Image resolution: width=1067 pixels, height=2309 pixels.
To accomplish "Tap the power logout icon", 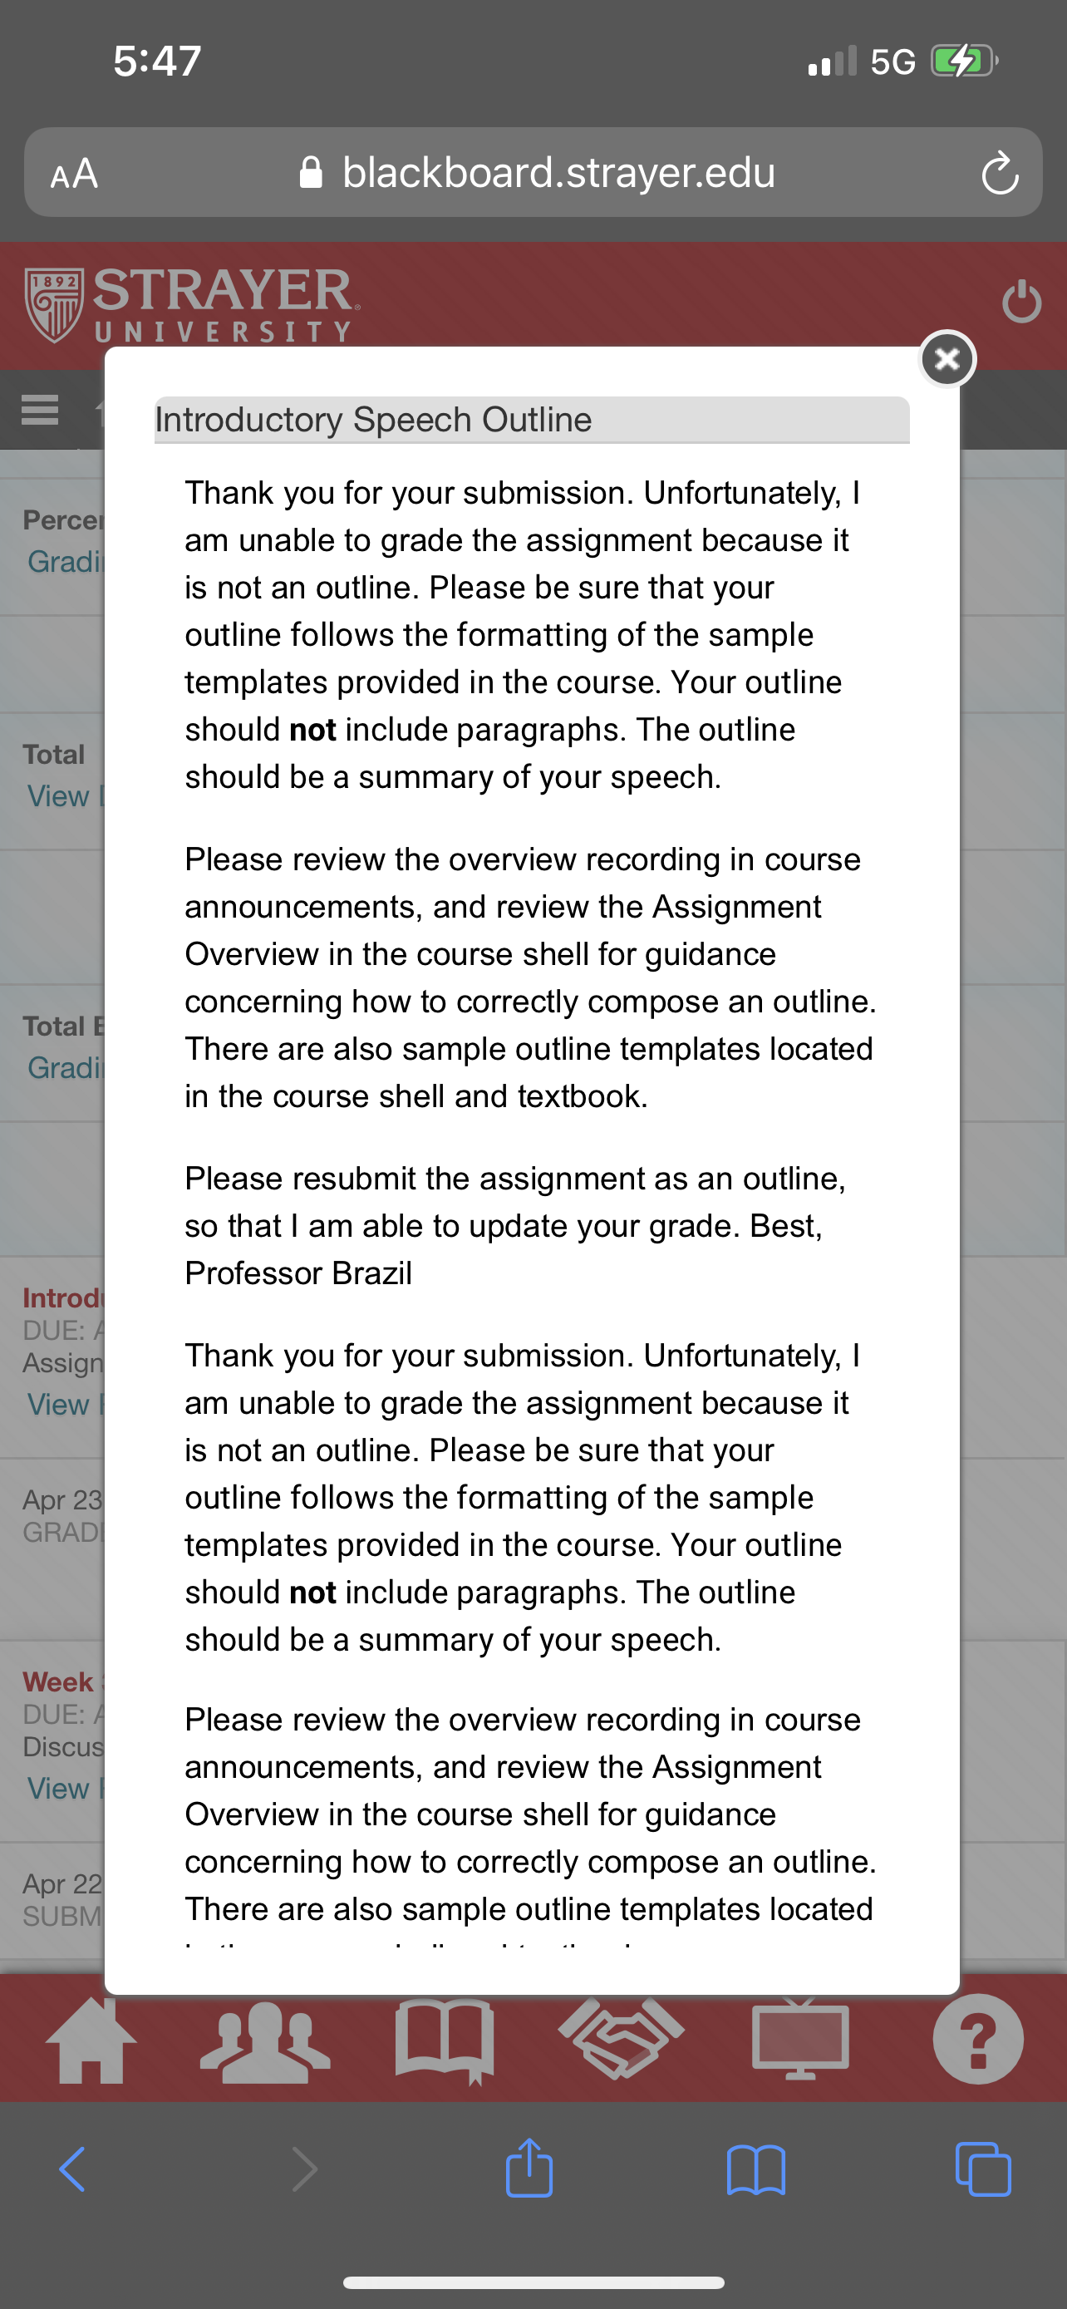I will pyautogui.click(x=1021, y=302).
